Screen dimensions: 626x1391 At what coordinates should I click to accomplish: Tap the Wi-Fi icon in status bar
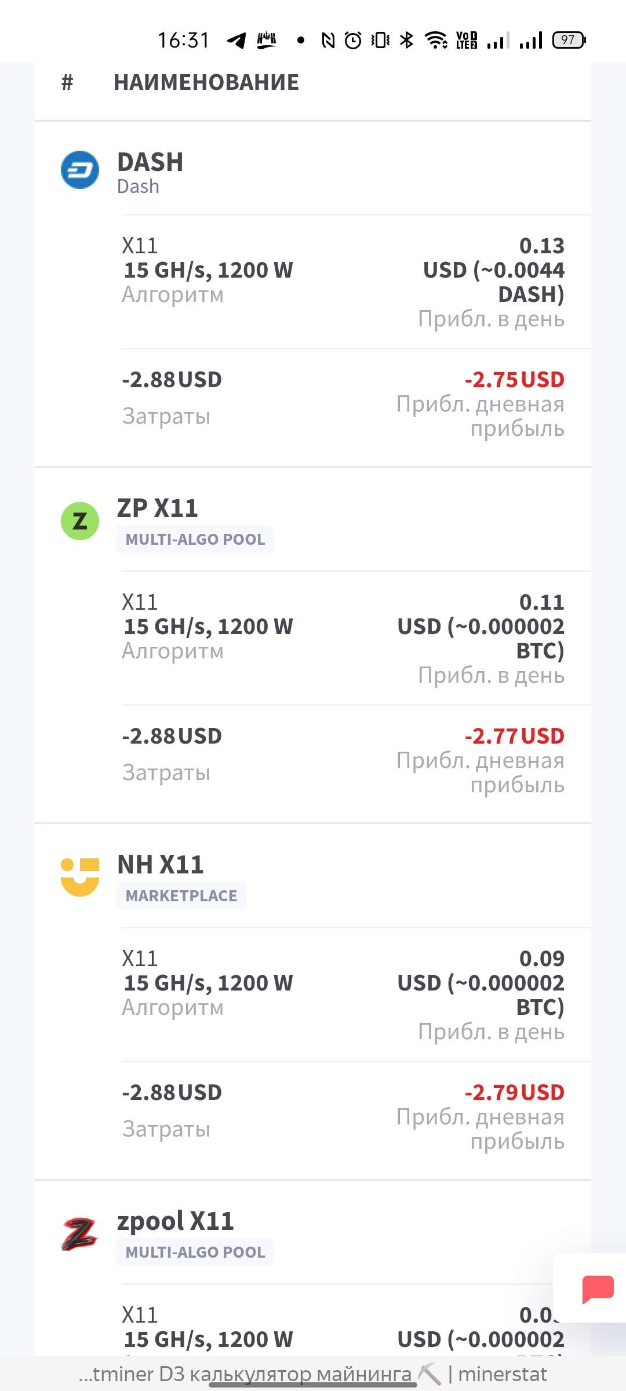coord(435,40)
